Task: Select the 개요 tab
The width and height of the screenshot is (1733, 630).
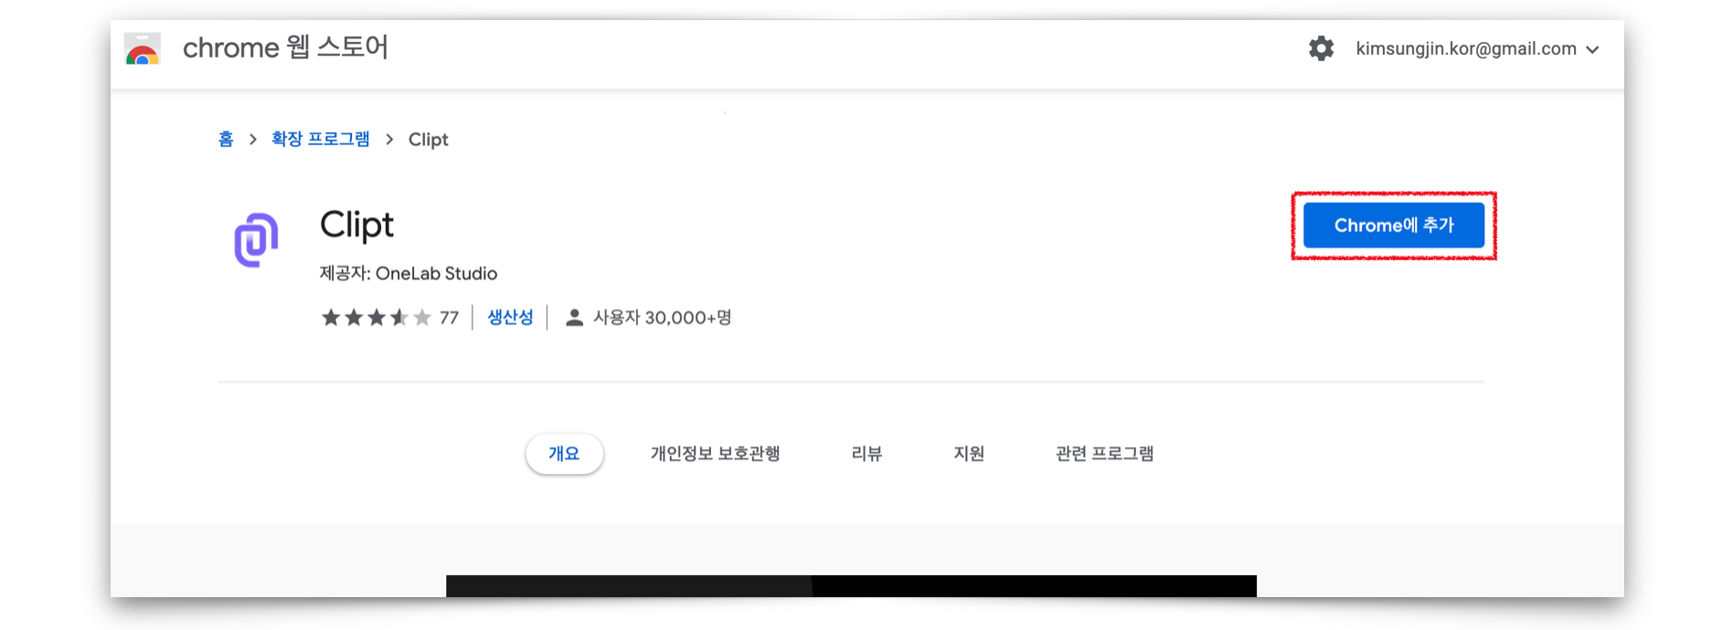Action: (x=564, y=454)
